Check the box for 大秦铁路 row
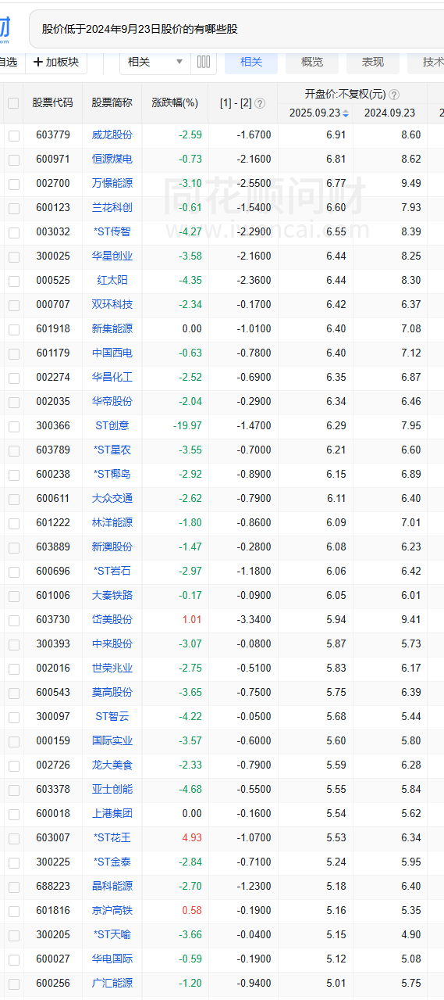Image resolution: width=444 pixels, height=1000 pixels. (x=14, y=596)
